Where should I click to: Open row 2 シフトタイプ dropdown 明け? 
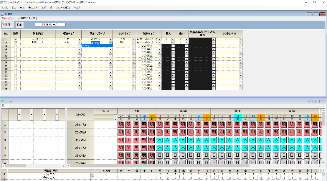click(134, 43)
